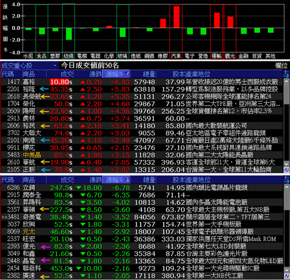Select the 2618 長榮航 stock row
The width and height of the screenshot is (290, 280).
pyautogui.click(x=142, y=96)
